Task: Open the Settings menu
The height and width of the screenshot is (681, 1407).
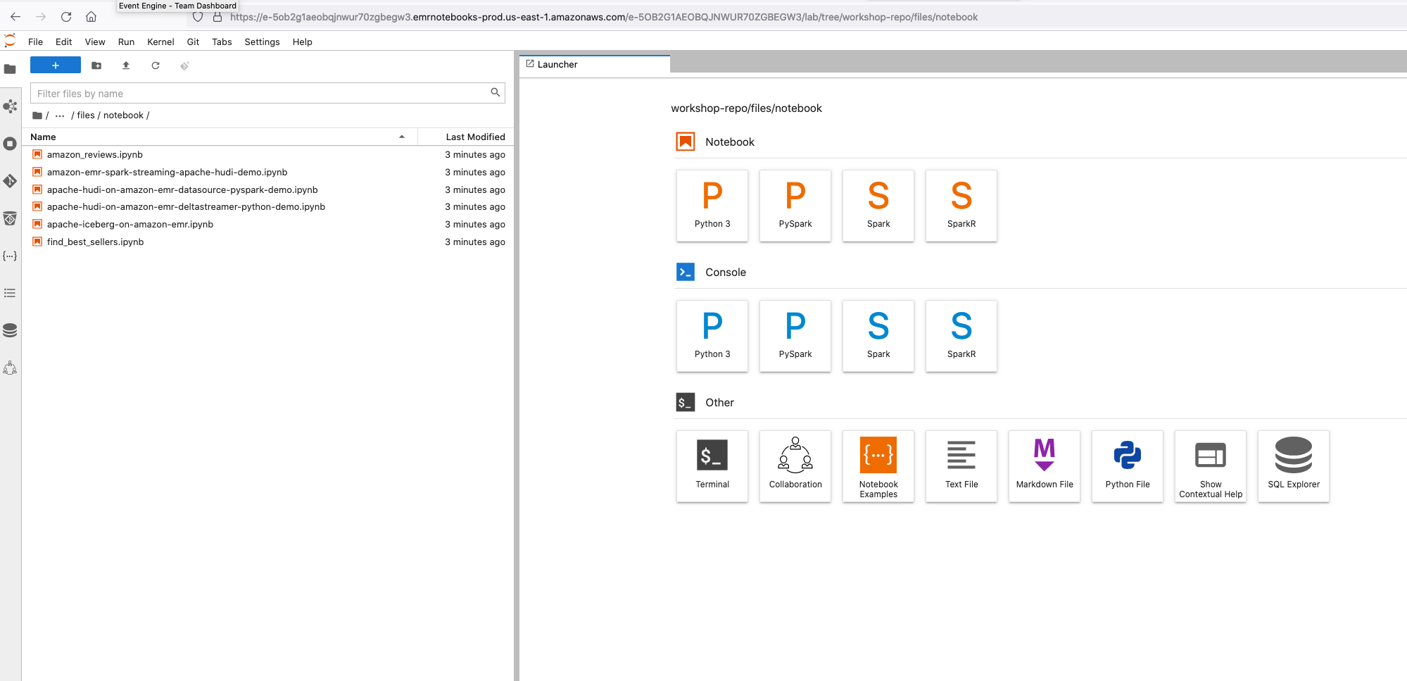Action: coord(262,42)
